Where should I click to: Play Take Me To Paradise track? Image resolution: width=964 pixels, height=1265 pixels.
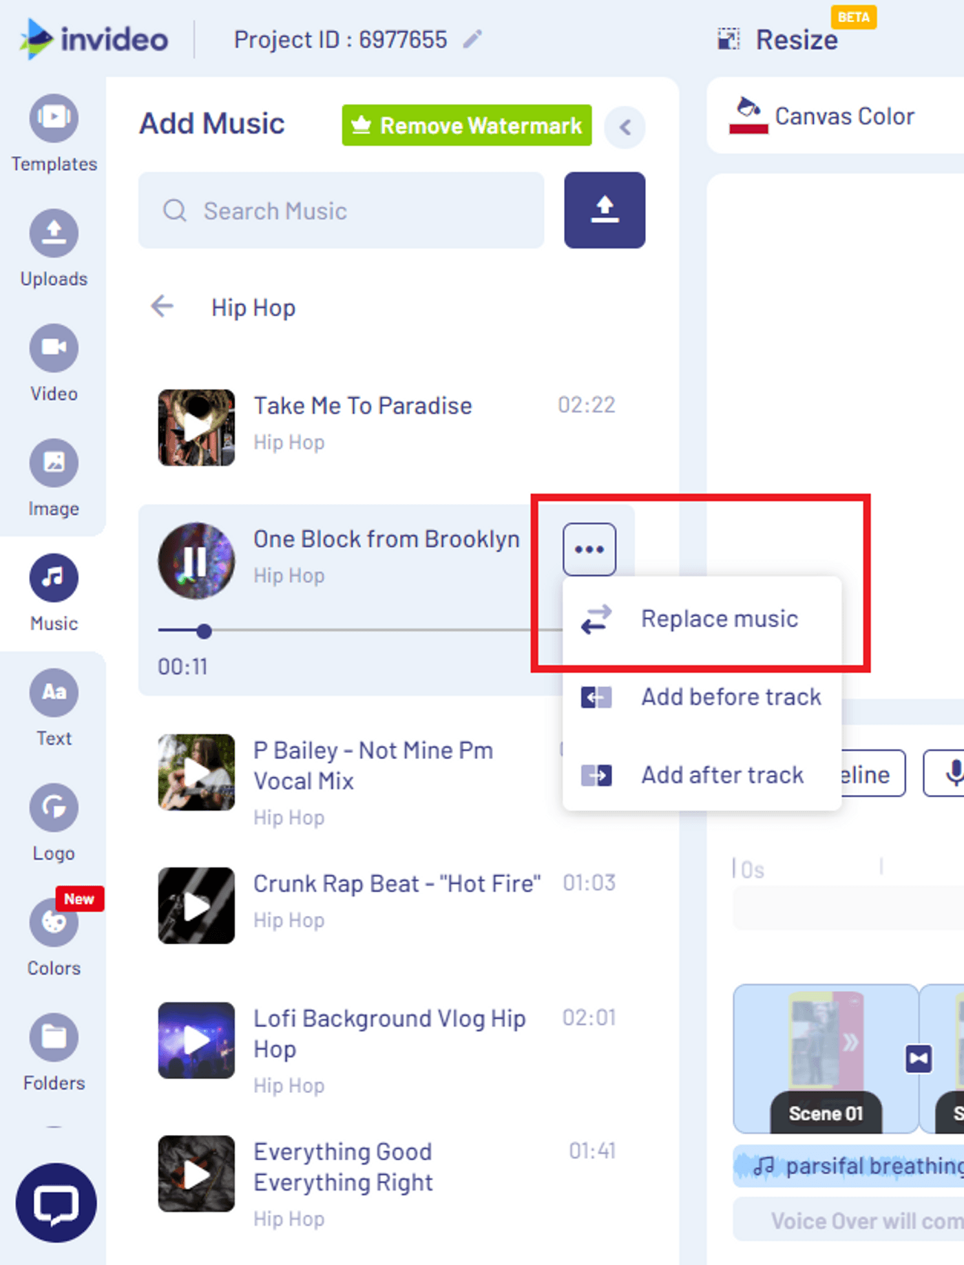[196, 427]
